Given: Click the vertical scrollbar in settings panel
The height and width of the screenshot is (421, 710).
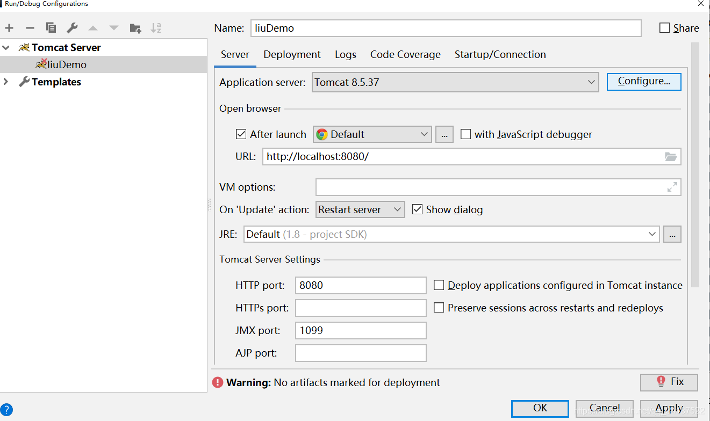Looking at the screenshot, I should point(695,164).
